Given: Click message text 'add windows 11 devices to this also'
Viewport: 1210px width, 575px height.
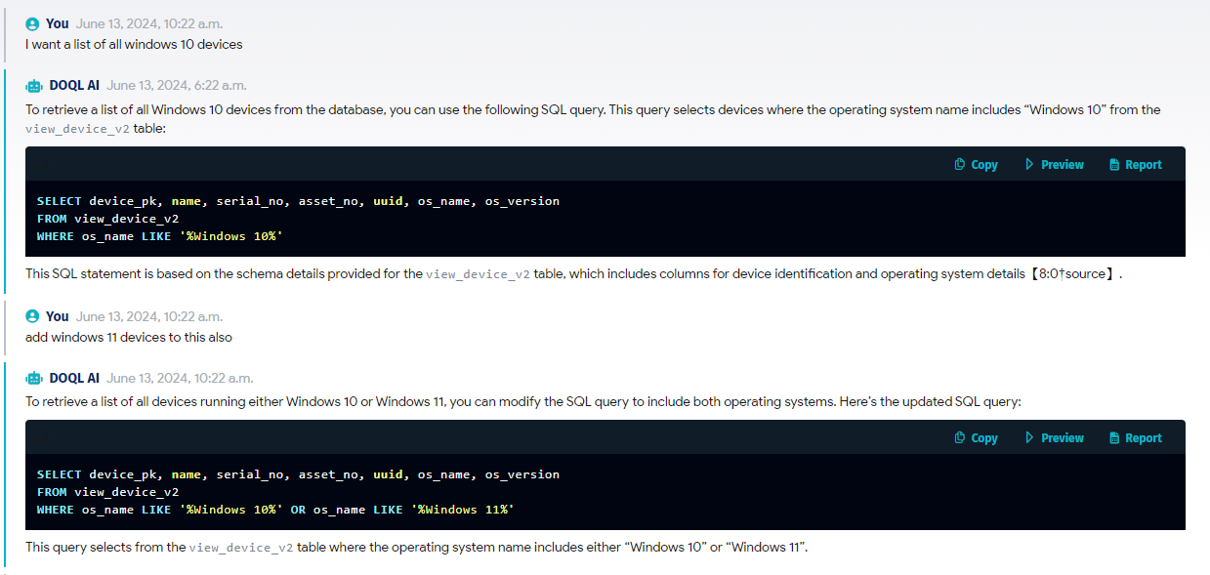Looking at the screenshot, I should (129, 337).
